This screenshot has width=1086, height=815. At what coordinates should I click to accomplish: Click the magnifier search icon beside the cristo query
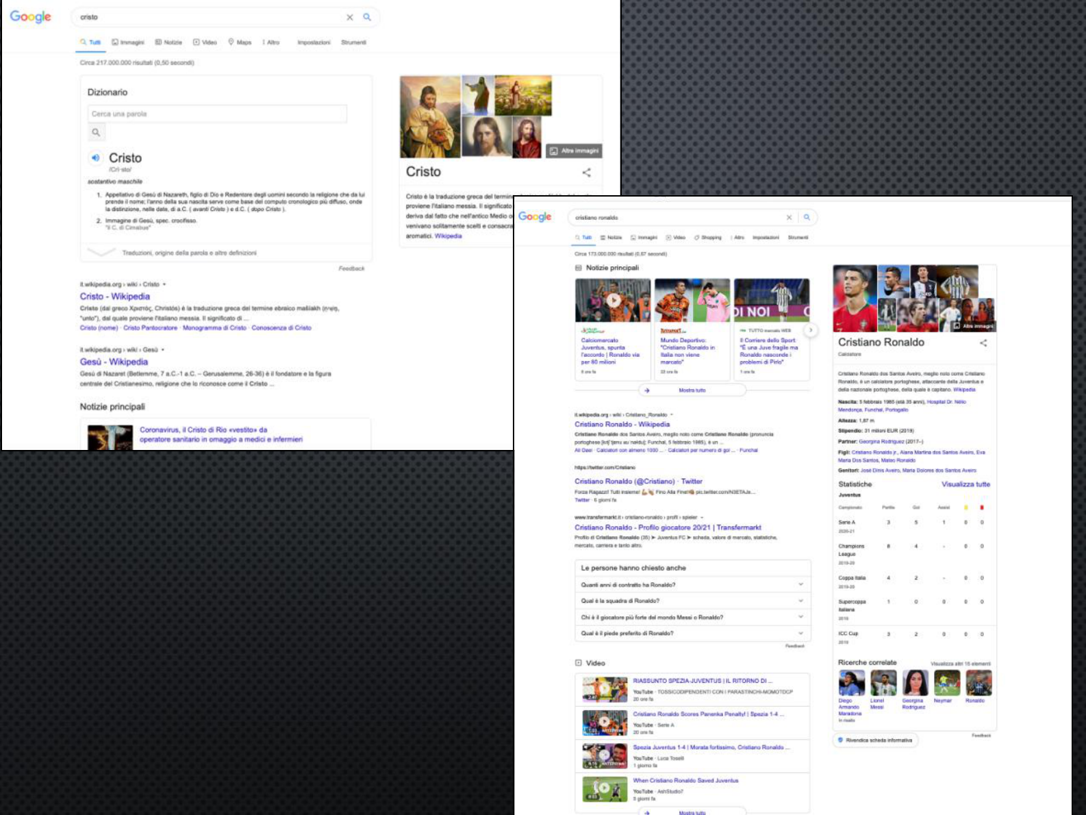point(367,17)
